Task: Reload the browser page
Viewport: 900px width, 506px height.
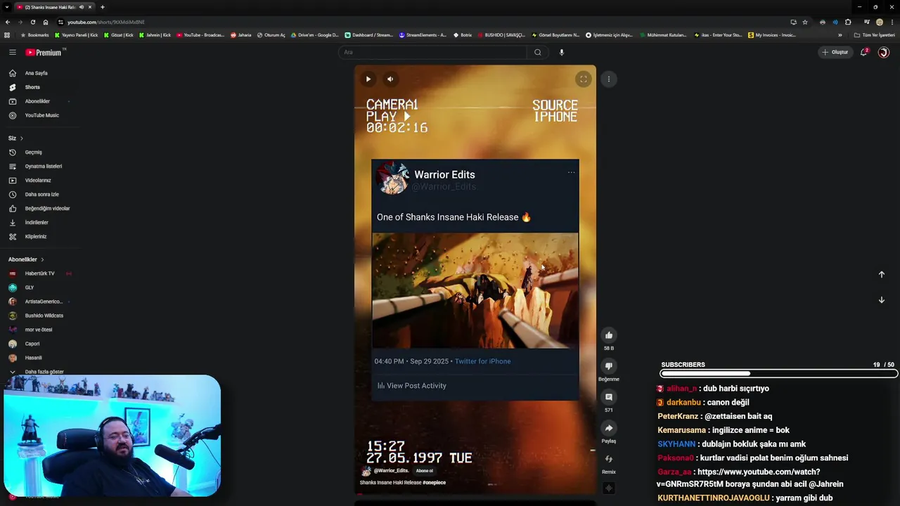Action: (x=32, y=22)
